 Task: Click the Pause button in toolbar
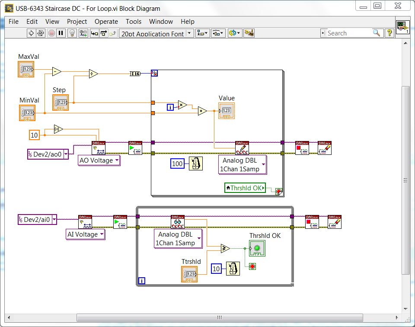pyautogui.click(x=61, y=33)
